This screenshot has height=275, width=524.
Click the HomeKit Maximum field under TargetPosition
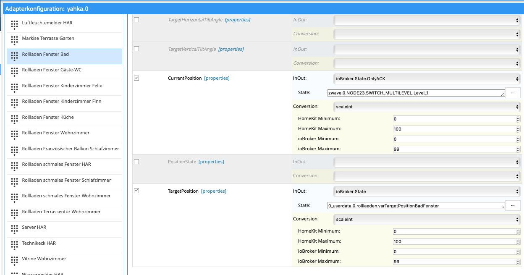pos(456,241)
